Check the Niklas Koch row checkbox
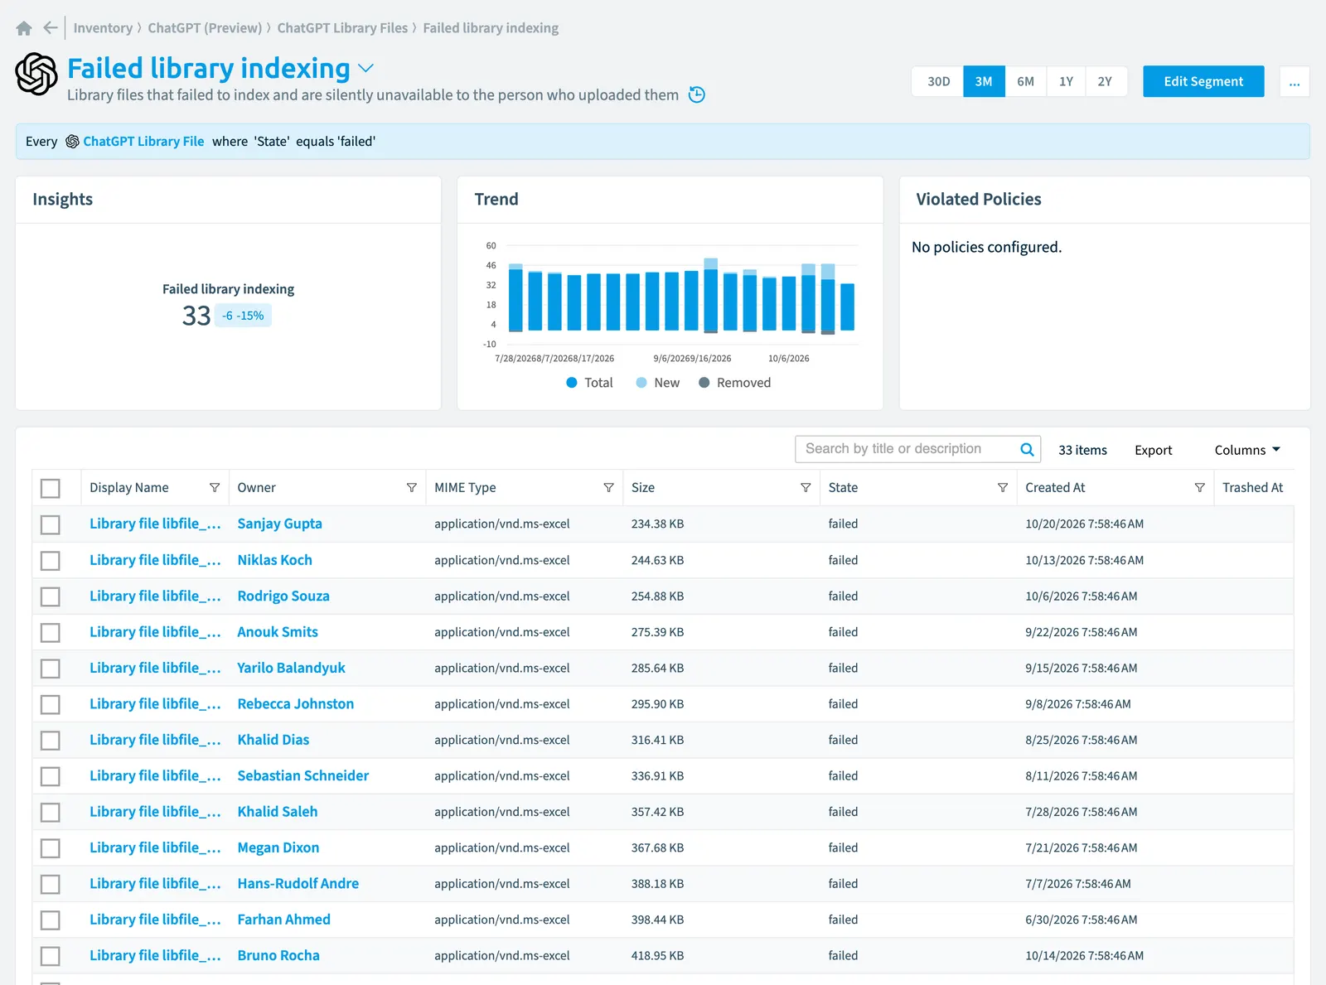1326x985 pixels. point(51,561)
